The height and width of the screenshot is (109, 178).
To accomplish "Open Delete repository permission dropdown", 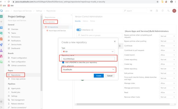I will tap(168, 69).
